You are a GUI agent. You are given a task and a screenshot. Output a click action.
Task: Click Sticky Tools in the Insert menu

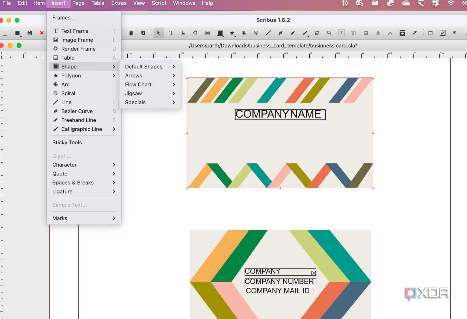point(67,142)
